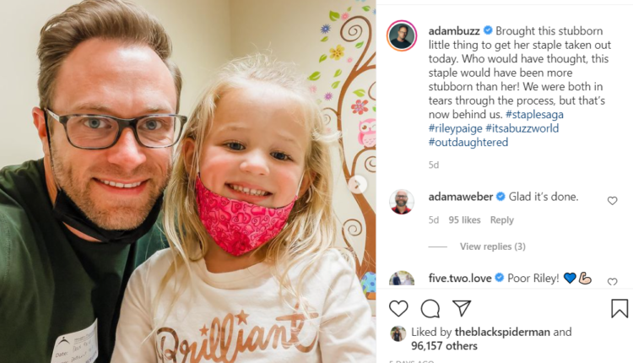Share post via paper plane icon
The width and height of the screenshot is (633, 363).
[462, 308]
